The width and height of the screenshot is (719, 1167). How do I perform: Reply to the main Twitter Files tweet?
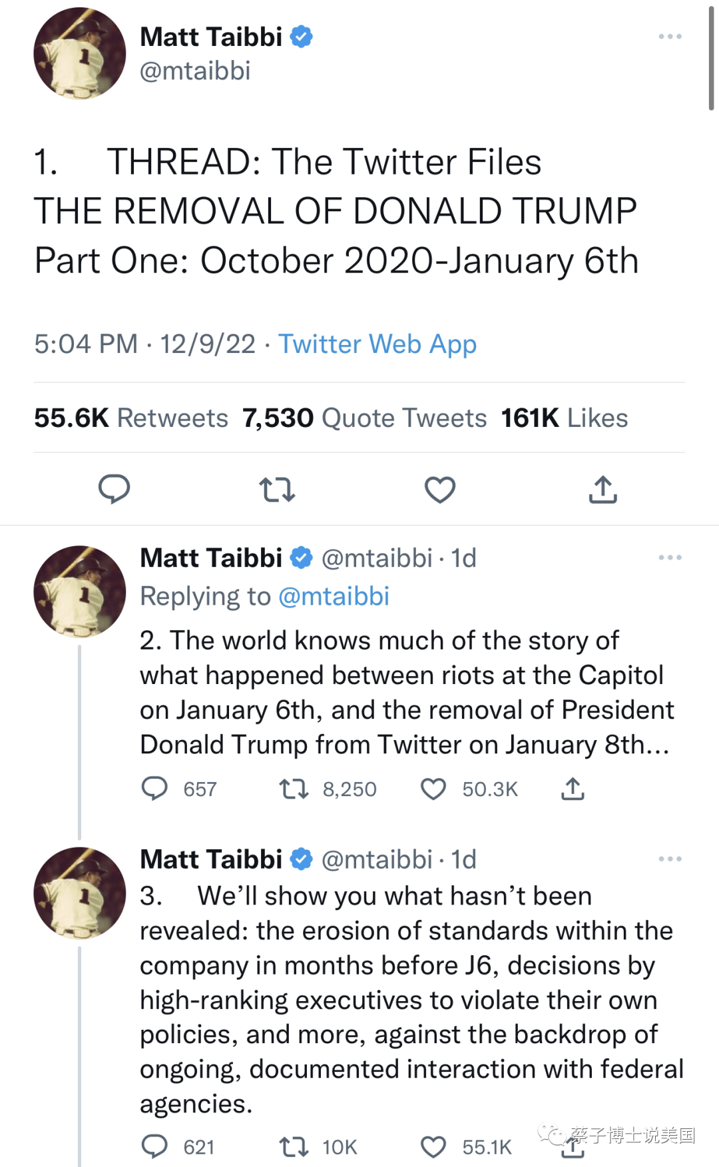[114, 490]
